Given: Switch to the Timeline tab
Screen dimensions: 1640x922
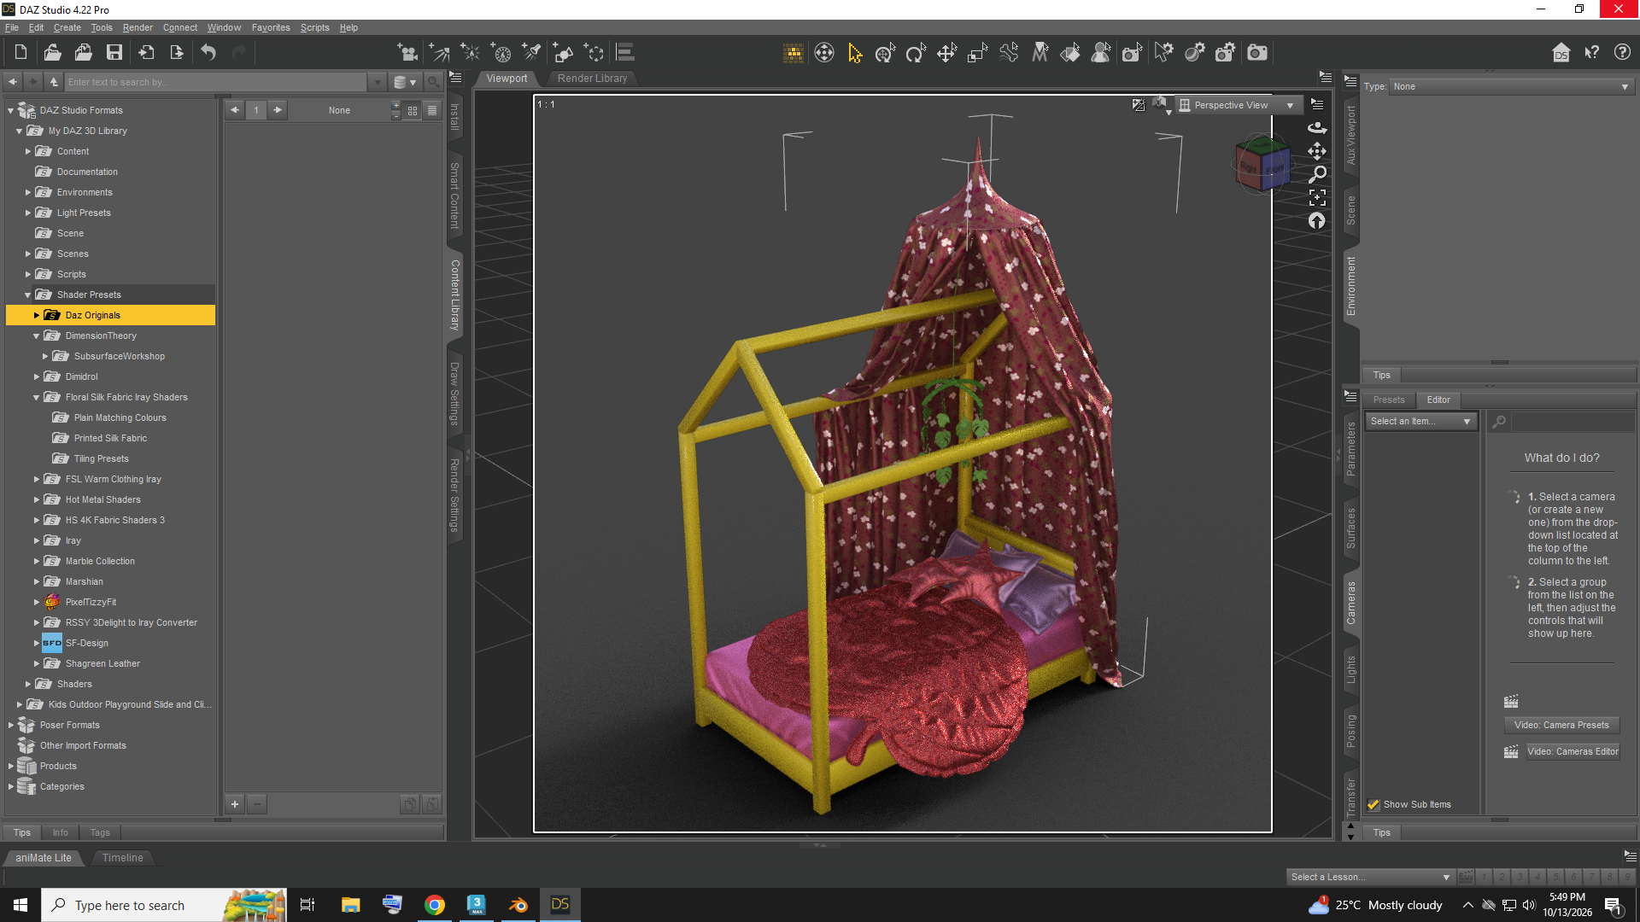Looking at the screenshot, I should tap(123, 858).
